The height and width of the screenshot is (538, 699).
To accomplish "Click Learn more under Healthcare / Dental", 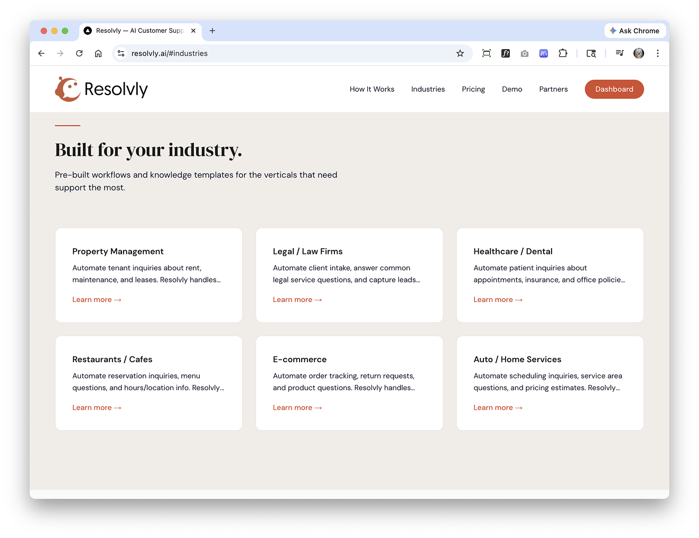I will coord(498,299).
